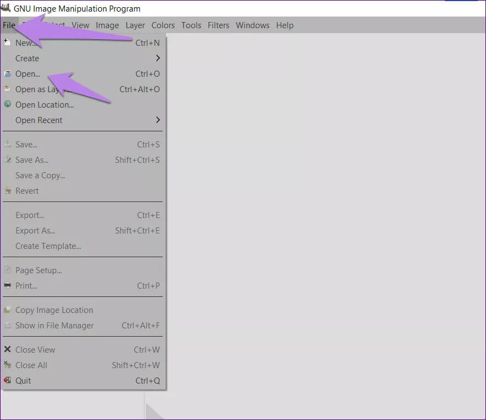Click the red Quit icon
The image size is (486, 420).
coord(7,380)
